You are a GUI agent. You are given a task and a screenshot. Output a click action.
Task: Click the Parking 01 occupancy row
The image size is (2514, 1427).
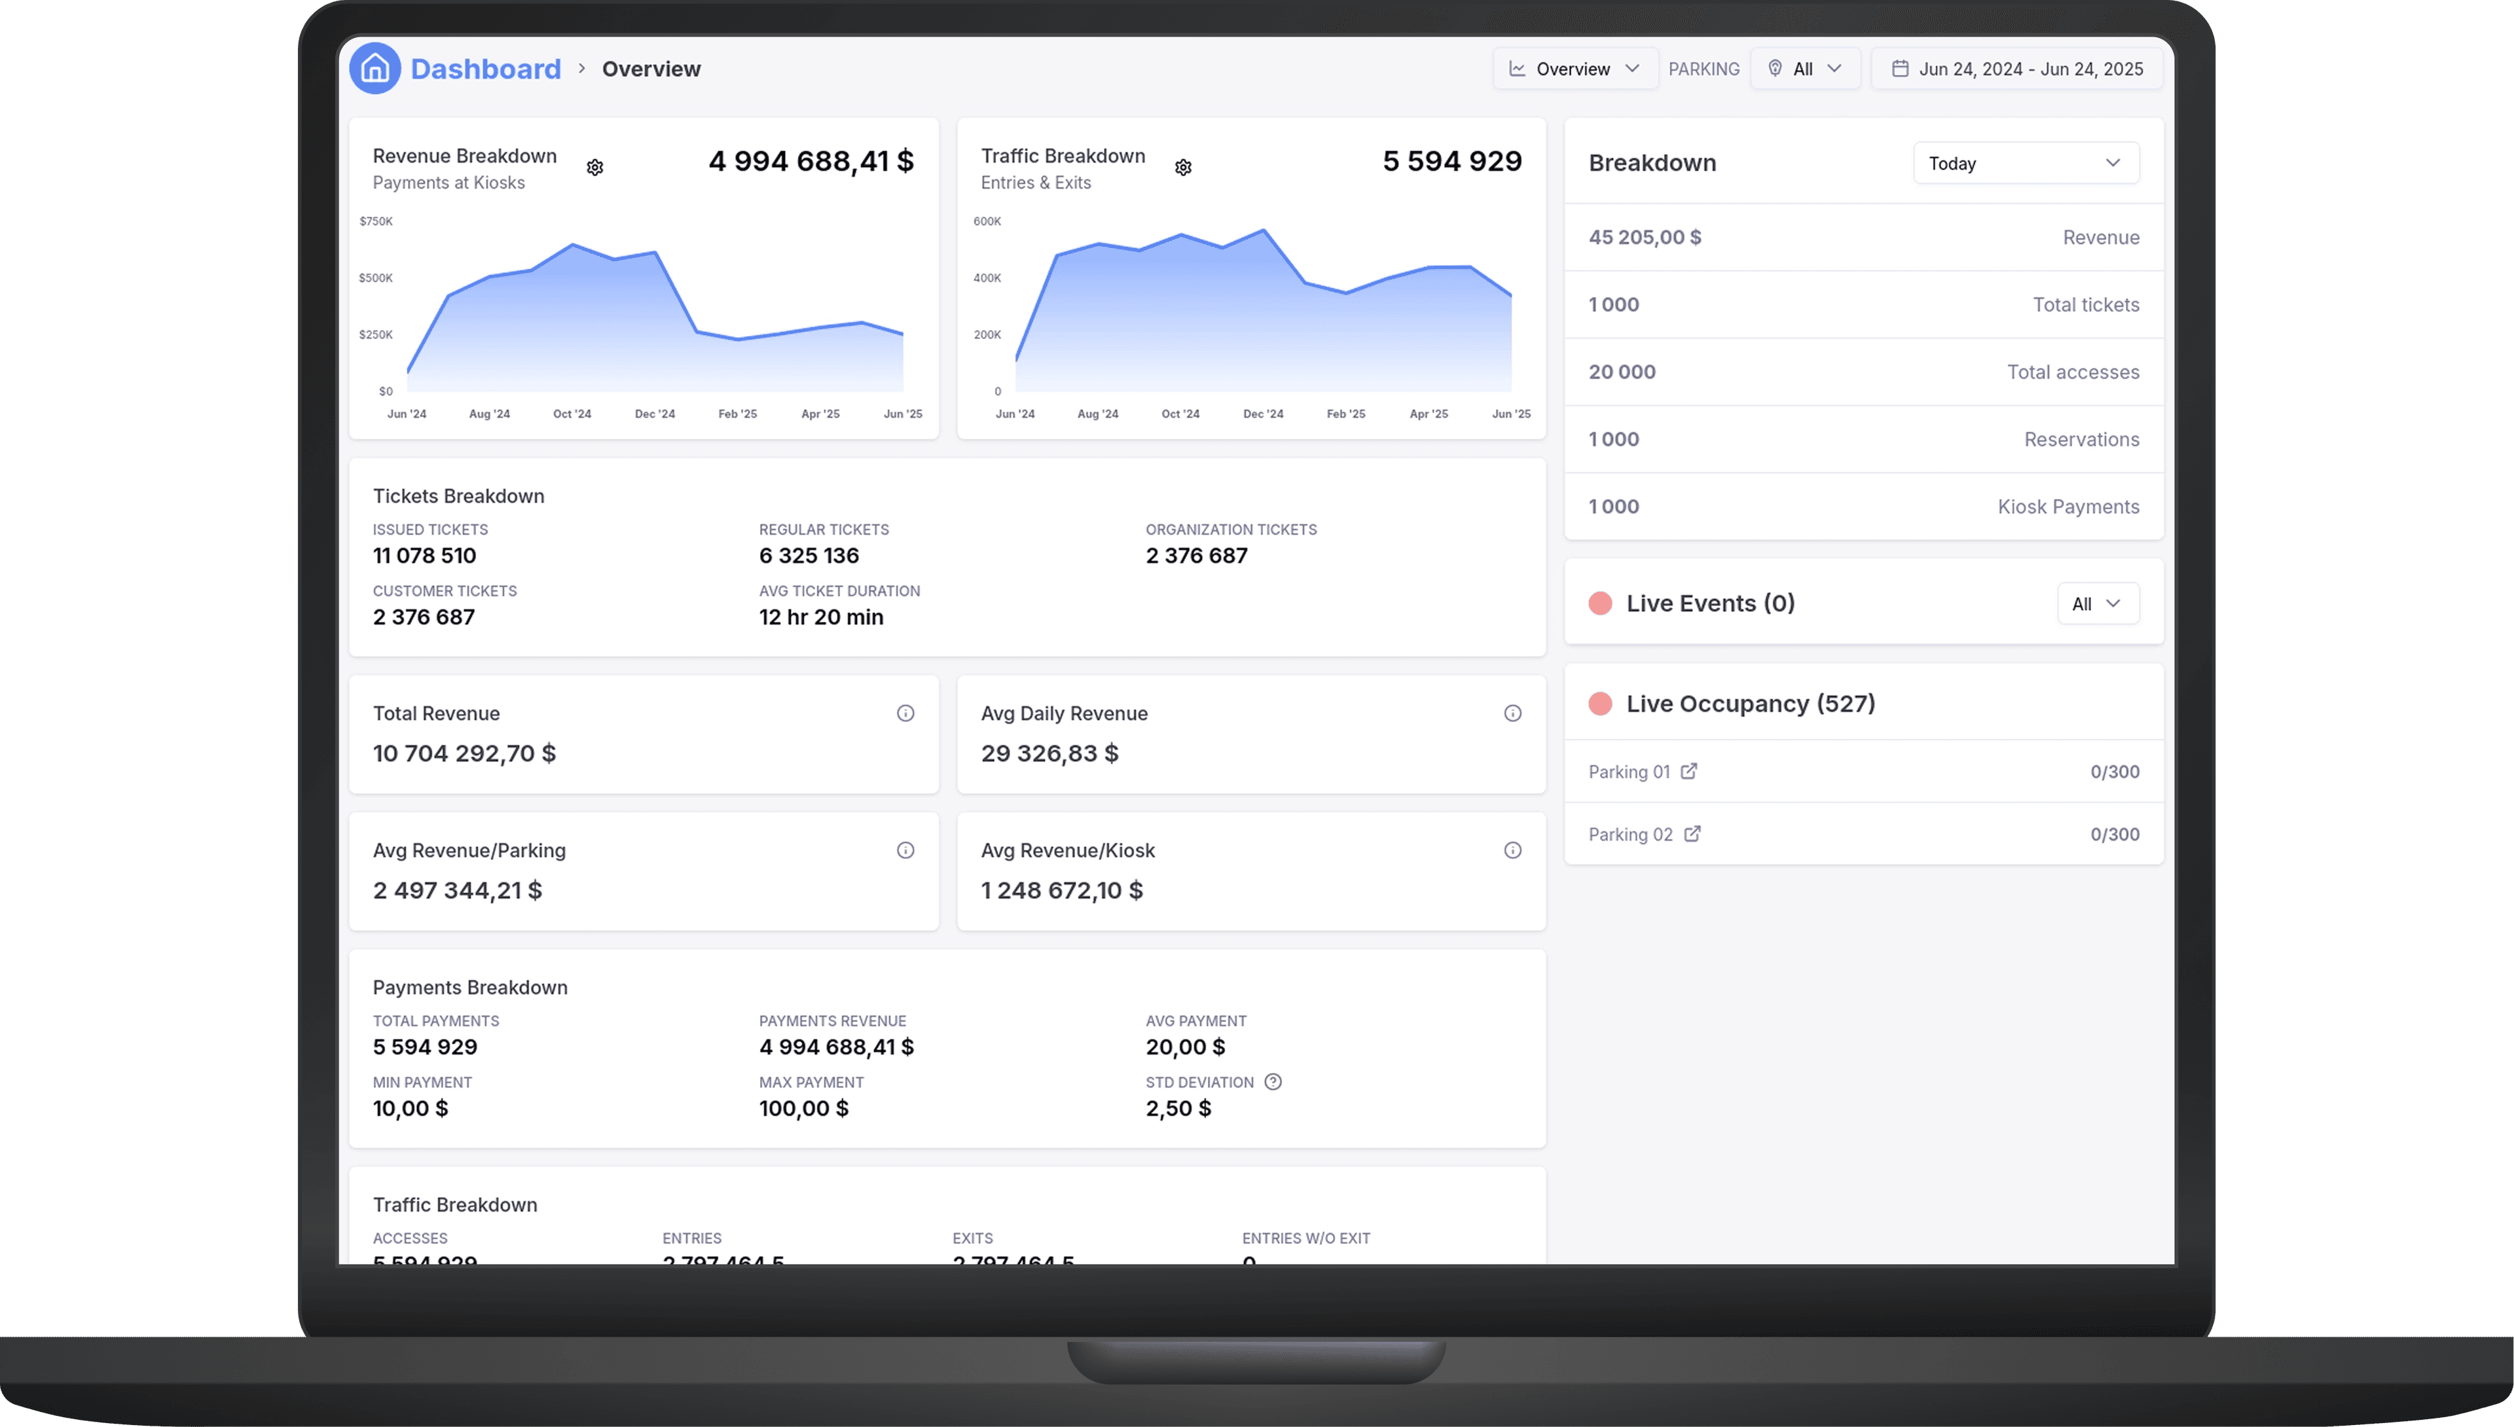(1862, 772)
